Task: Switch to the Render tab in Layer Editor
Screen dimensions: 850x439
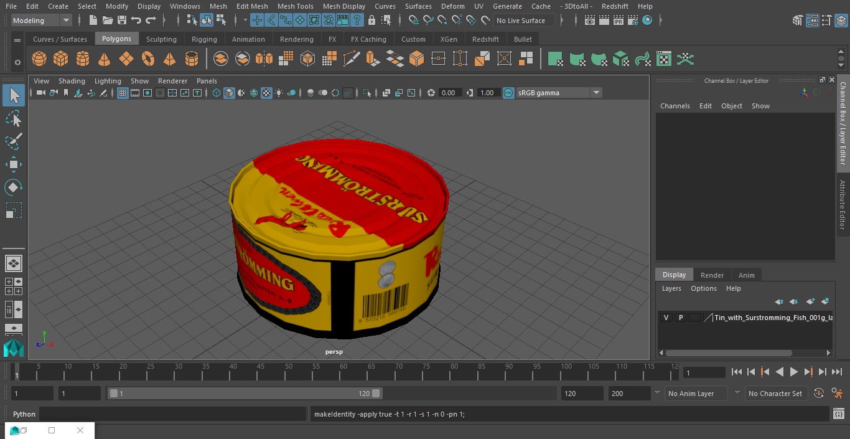Action: [712, 275]
